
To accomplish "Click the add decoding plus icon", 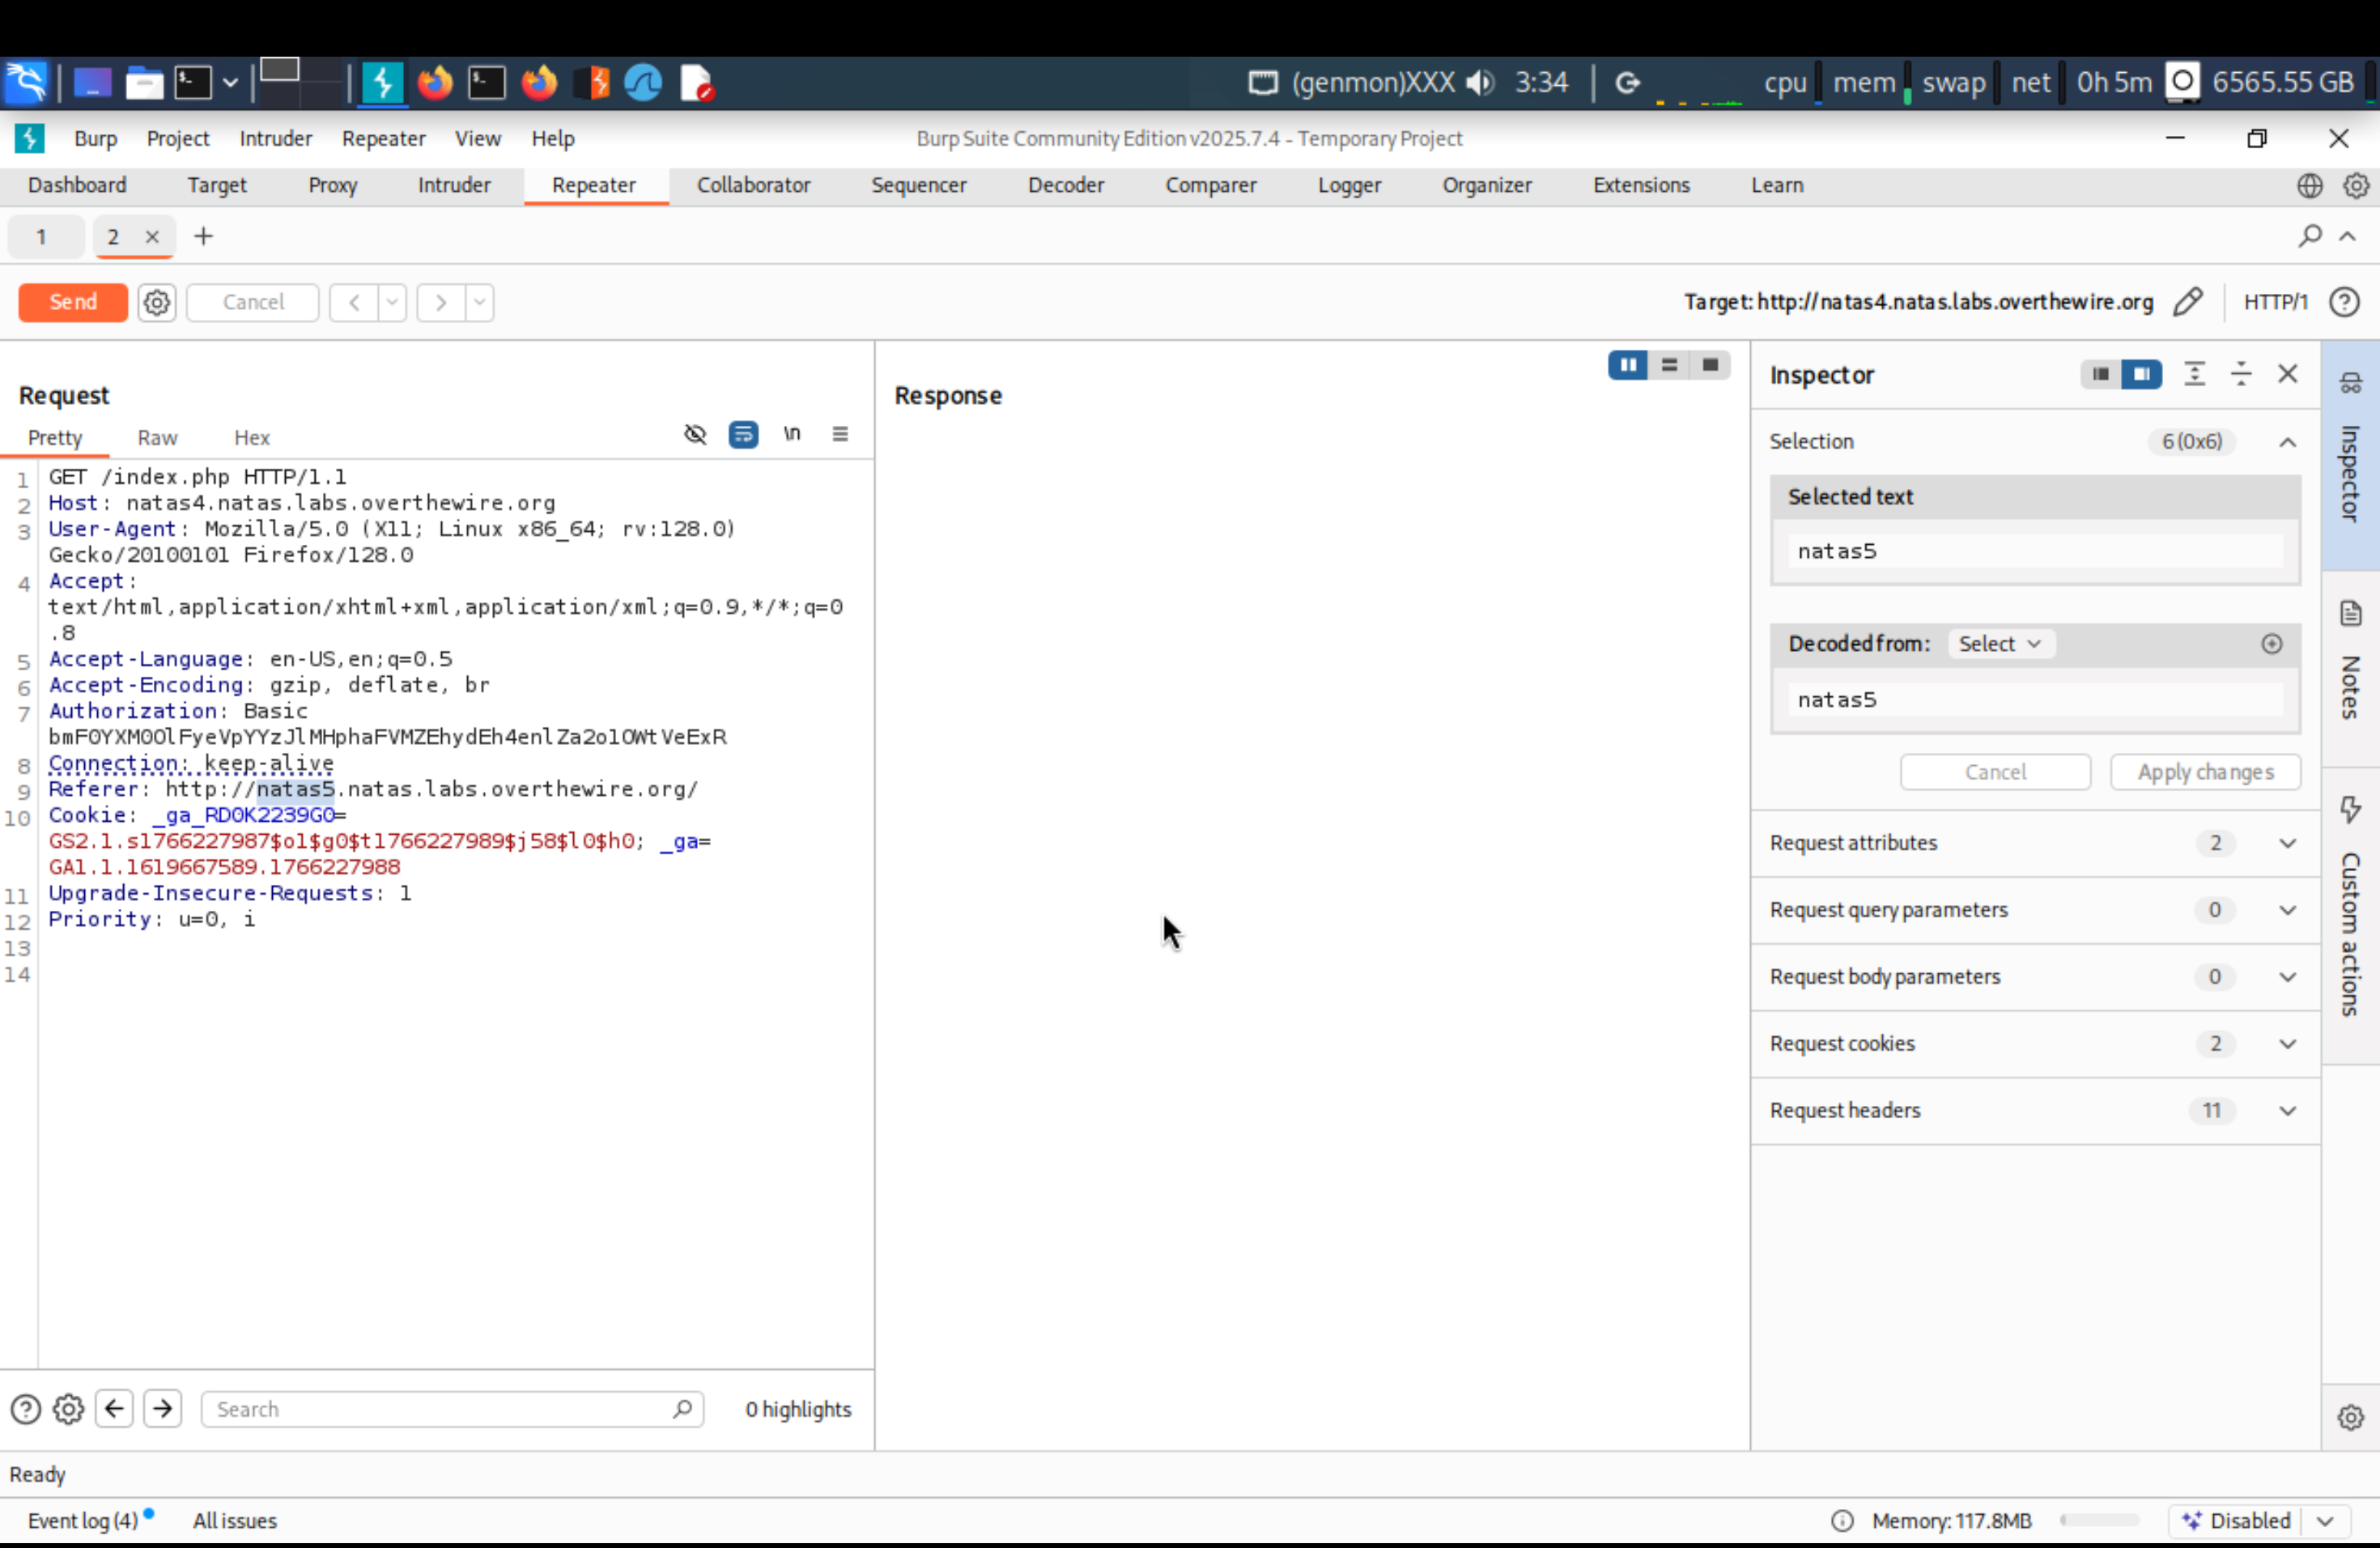I will point(2271,644).
